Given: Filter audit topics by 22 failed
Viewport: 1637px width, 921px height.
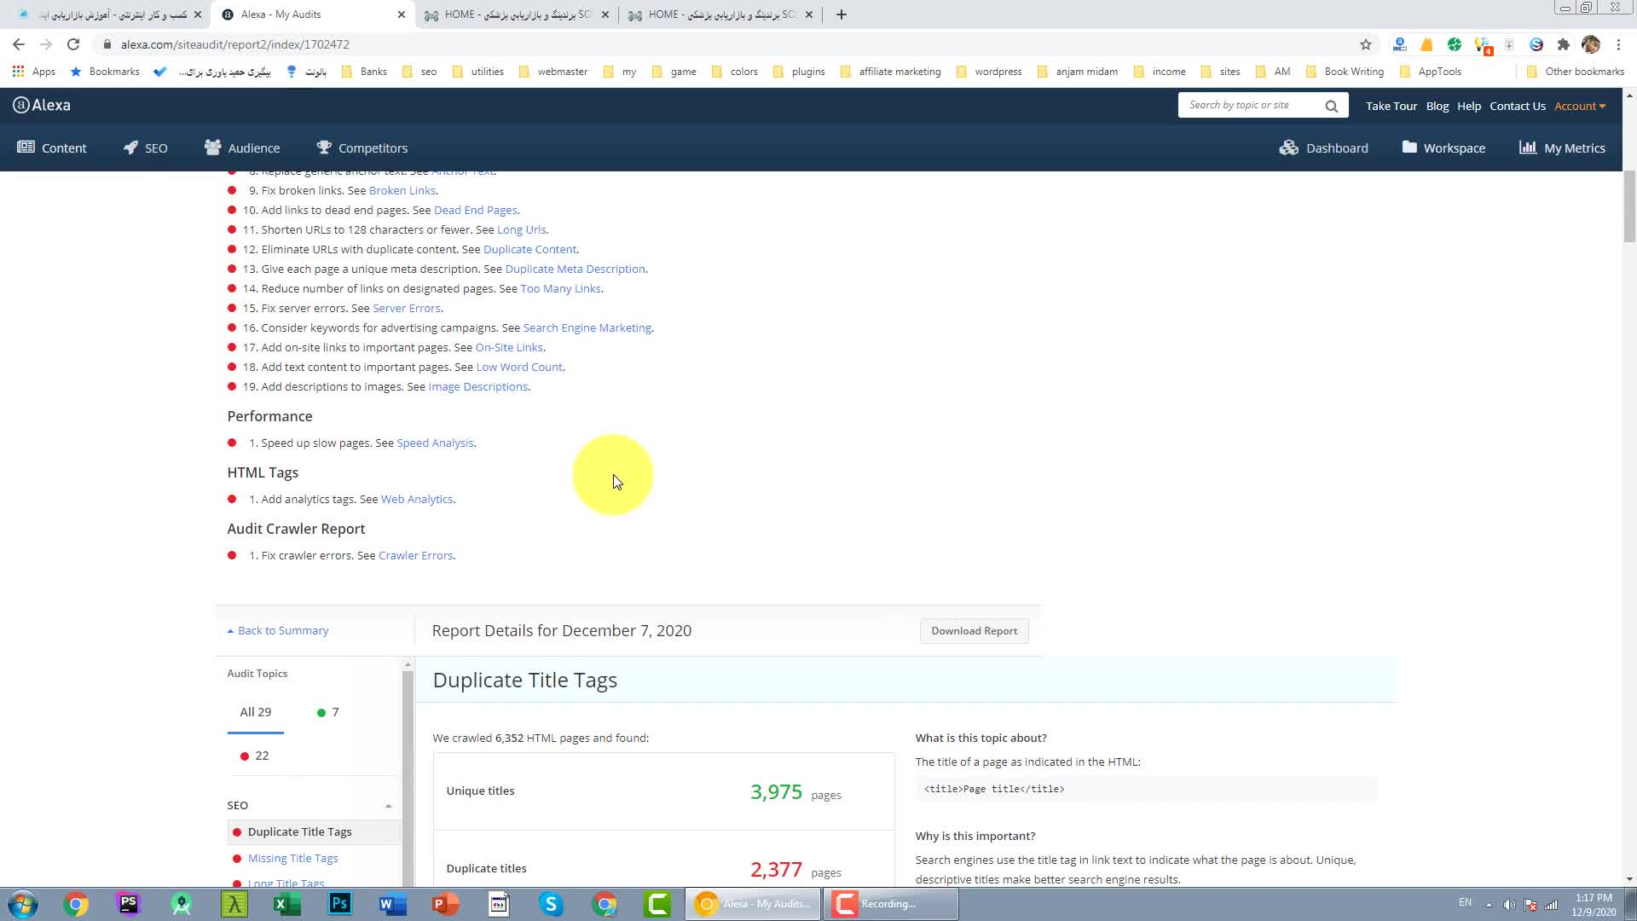Looking at the screenshot, I should click(255, 756).
